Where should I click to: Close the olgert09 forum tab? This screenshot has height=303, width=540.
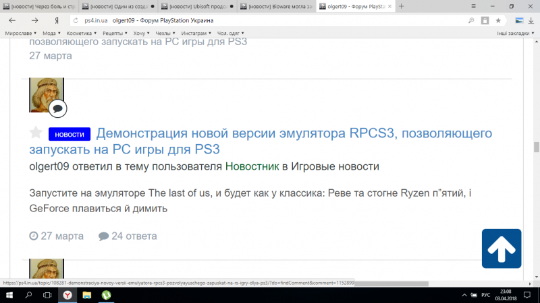390,6
